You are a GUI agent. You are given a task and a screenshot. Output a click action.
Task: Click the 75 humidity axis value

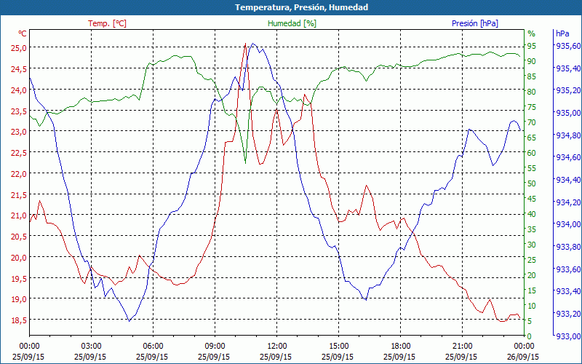(x=532, y=107)
